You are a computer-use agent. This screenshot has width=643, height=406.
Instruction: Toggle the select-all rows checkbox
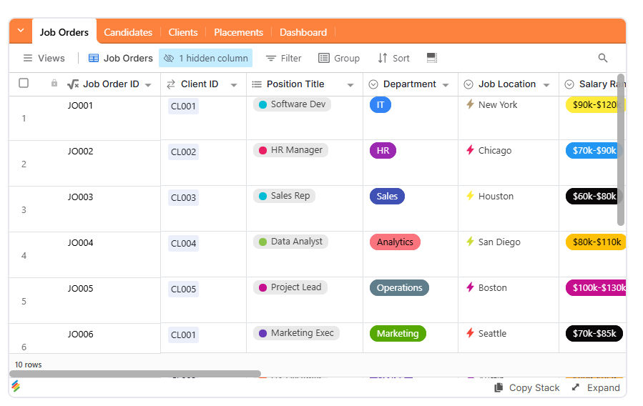click(x=24, y=83)
